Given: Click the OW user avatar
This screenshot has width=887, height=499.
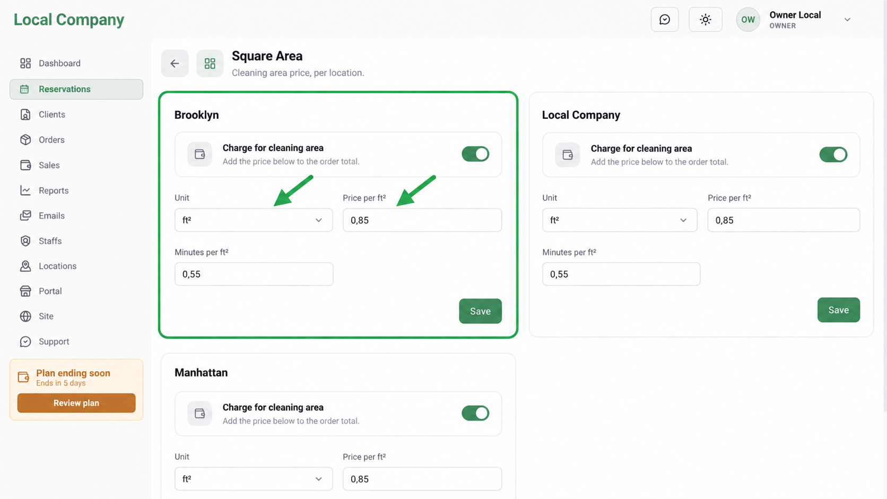Looking at the screenshot, I should [748, 20].
